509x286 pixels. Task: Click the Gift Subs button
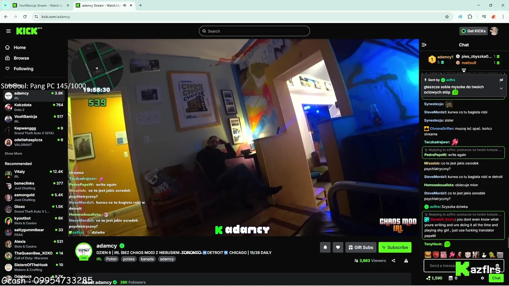tap(361, 247)
